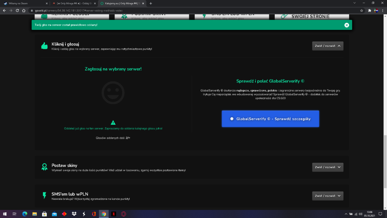This screenshot has width=387, height=218.
Task: Switch to the Only Mirage #4 Oddaj tab
Action: point(74,3)
